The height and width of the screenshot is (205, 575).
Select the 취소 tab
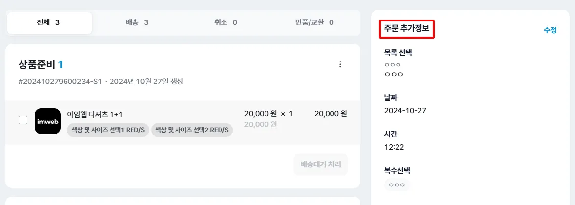coord(225,22)
